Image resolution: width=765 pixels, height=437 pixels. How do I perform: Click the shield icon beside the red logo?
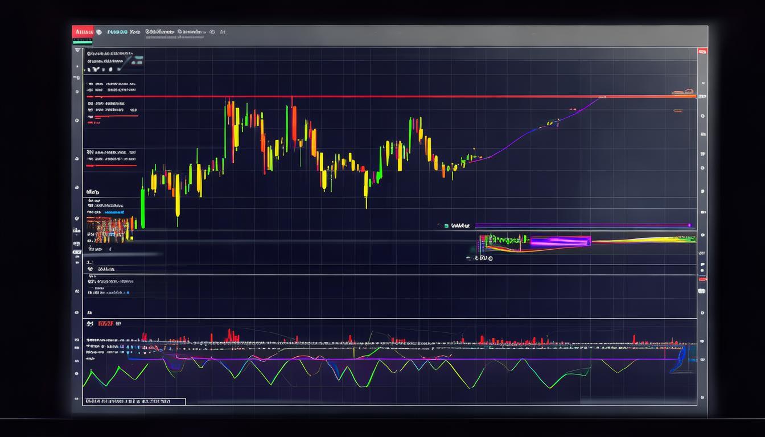coord(99,32)
